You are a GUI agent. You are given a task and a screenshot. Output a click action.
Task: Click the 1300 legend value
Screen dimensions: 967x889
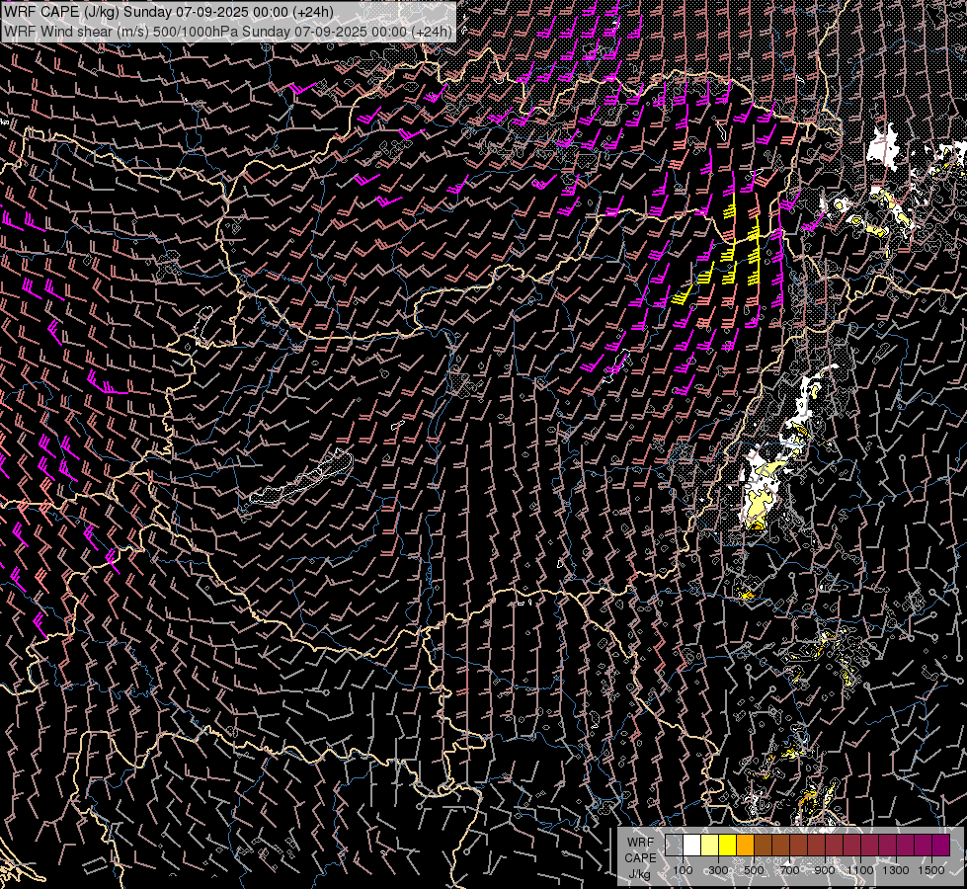pos(896,870)
